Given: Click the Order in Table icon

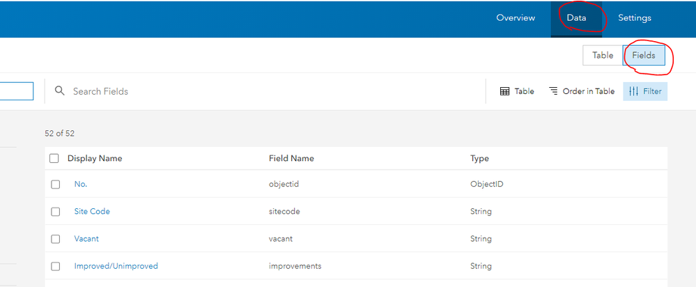Looking at the screenshot, I should tap(553, 91).
